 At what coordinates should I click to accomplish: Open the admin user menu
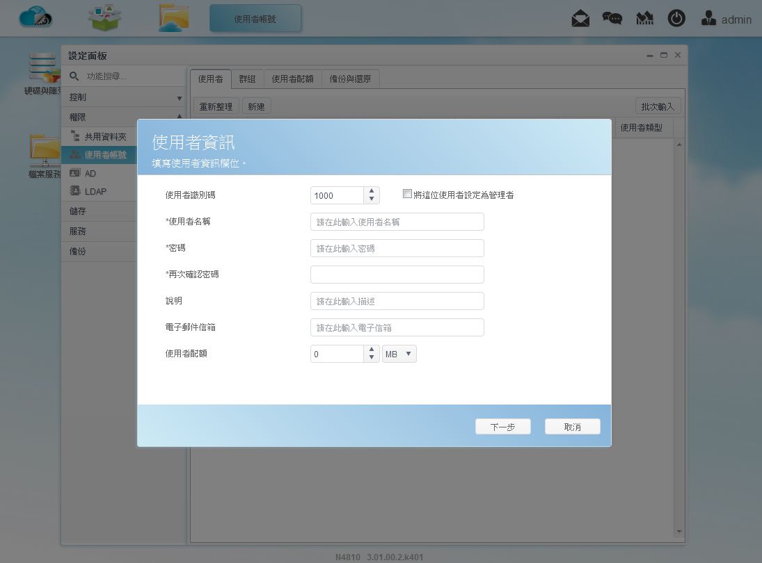[x=727, y=19]
